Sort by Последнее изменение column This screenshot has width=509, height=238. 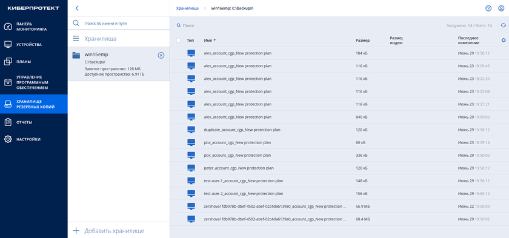[468, 41]
